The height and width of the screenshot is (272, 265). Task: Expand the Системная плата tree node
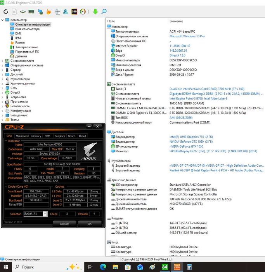[2, 61]
